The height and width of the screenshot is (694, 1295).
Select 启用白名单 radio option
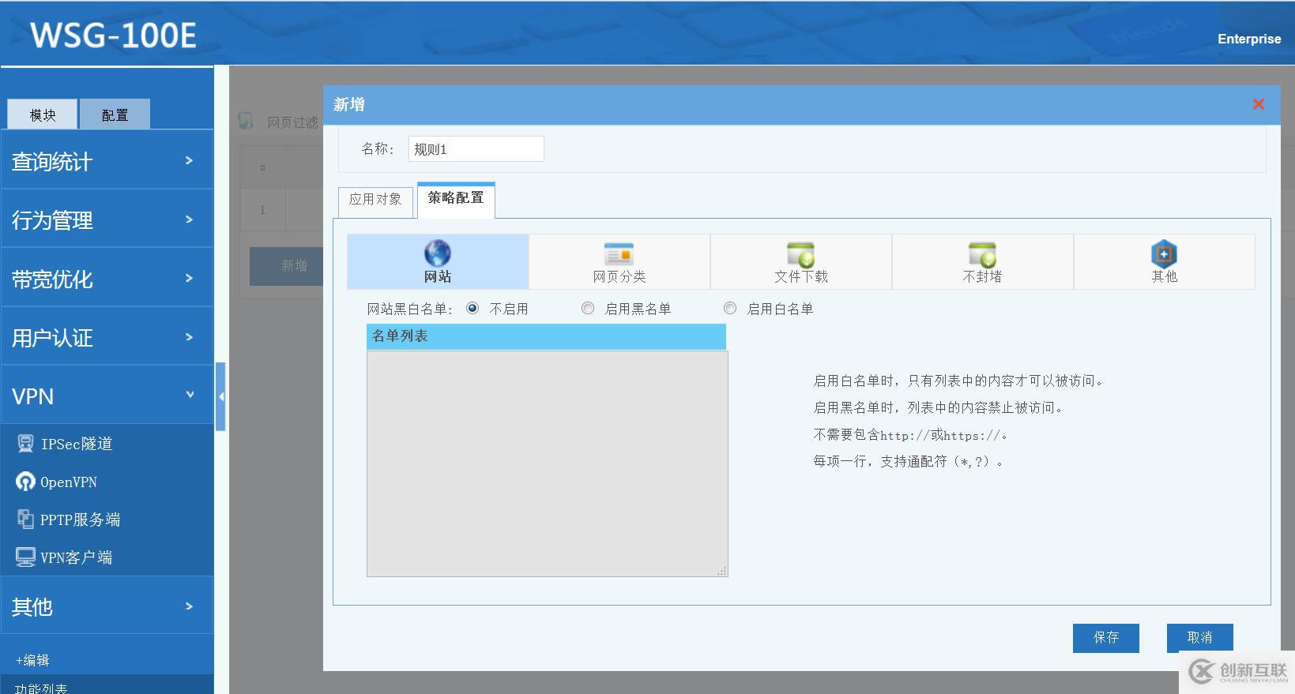pos(730,309)
